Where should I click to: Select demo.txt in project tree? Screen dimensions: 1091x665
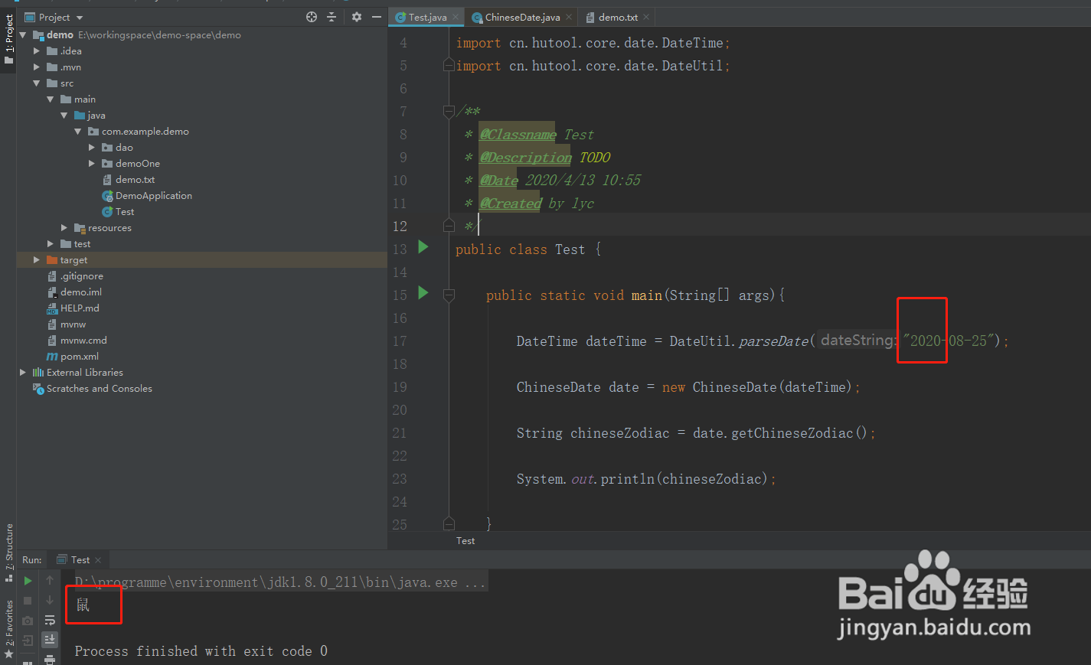[135, 180]
